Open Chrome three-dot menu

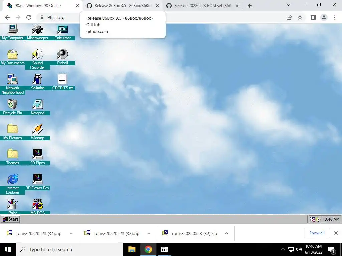pyautogui.click(x=335, y=17)
